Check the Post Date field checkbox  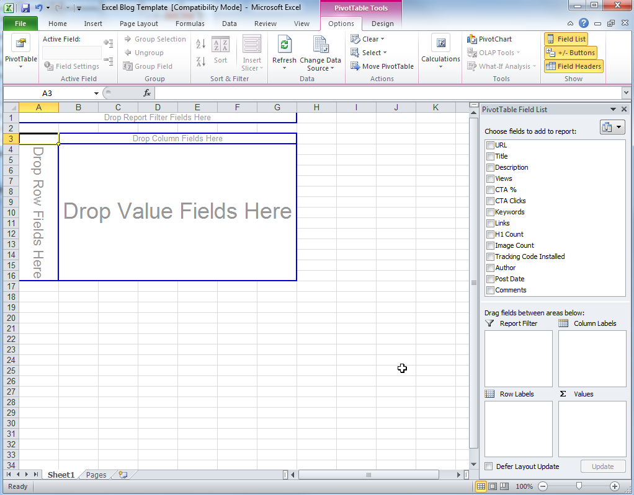coord(490,279)
